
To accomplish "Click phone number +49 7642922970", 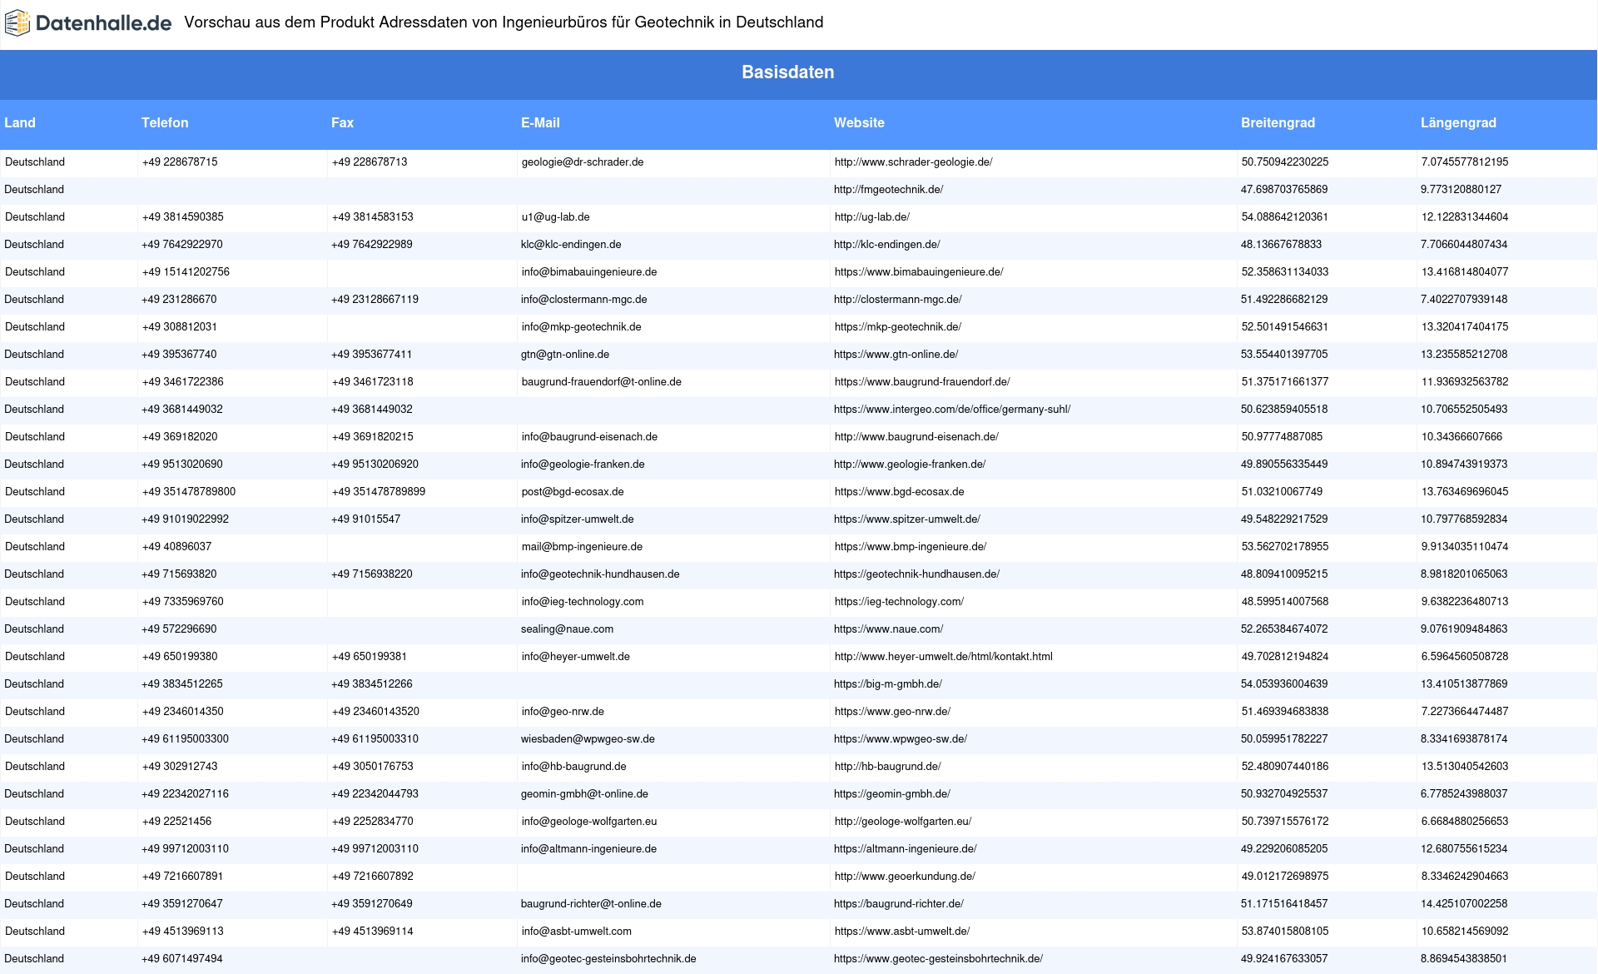I will tap(182, 245).
